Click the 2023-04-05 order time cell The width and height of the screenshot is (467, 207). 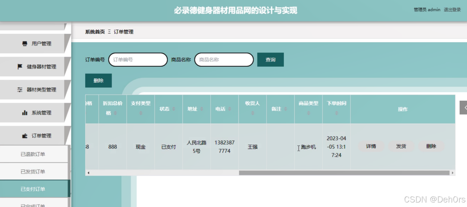point(336,147)
